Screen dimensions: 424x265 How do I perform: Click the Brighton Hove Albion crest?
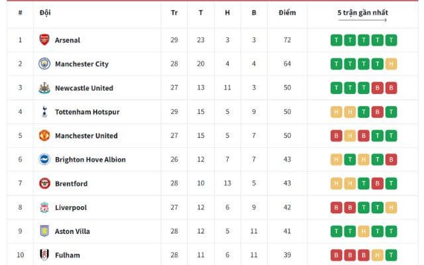click(44, 159)
